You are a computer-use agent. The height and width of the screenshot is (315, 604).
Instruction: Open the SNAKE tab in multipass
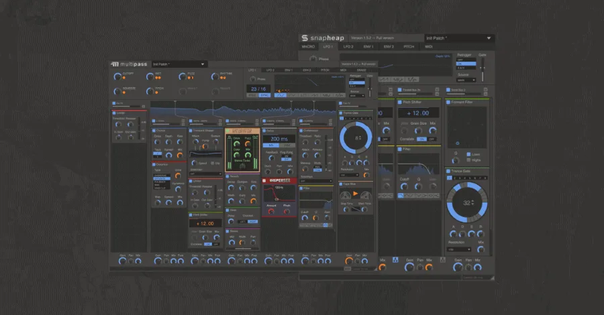tap(361, 70)
